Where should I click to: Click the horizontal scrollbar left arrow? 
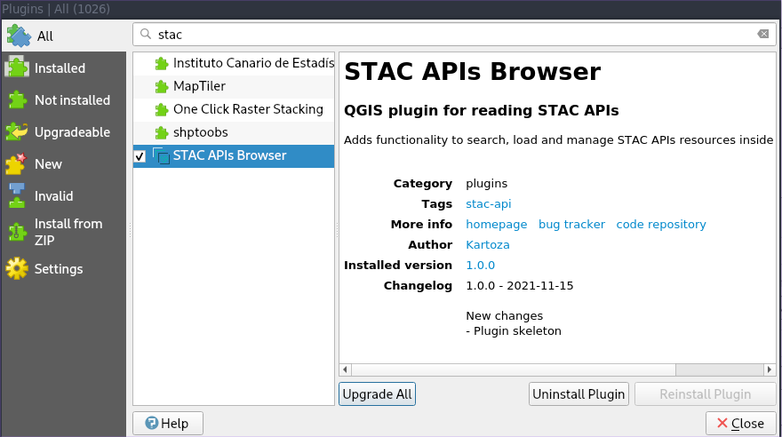pos(345,369)
